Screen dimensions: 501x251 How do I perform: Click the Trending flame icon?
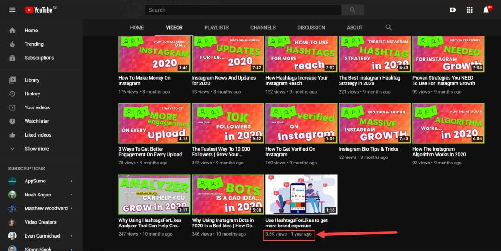coord(12,44)
